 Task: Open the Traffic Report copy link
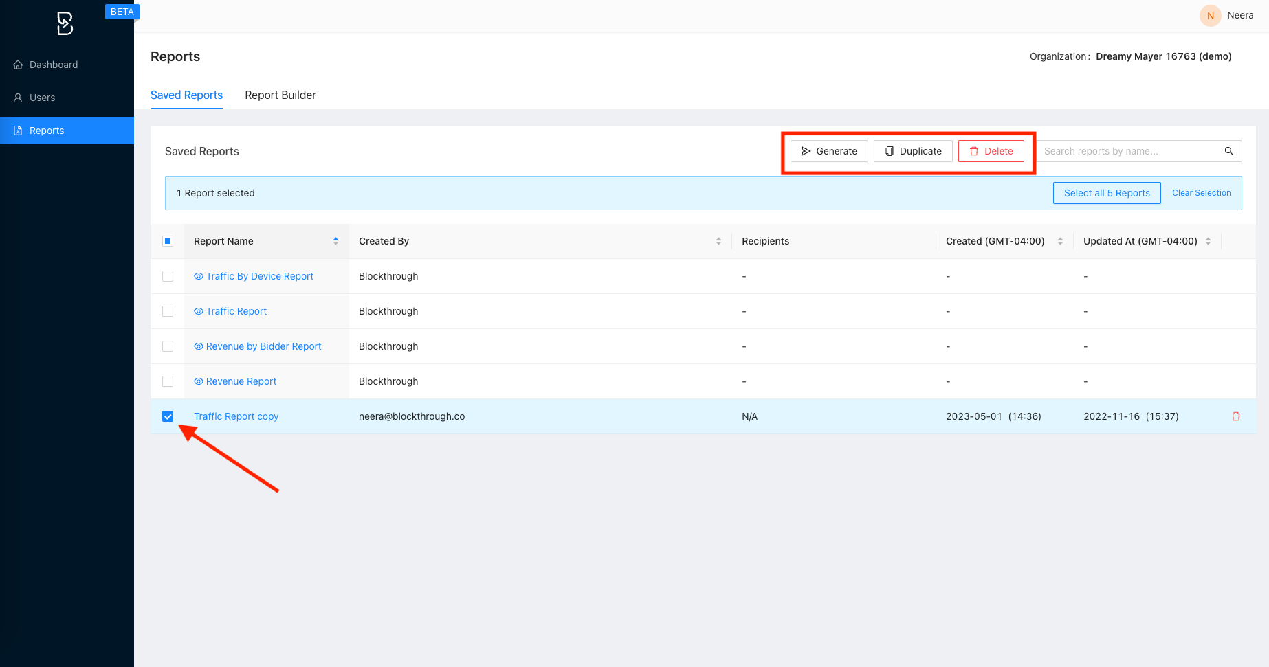[x=236, y=416]
